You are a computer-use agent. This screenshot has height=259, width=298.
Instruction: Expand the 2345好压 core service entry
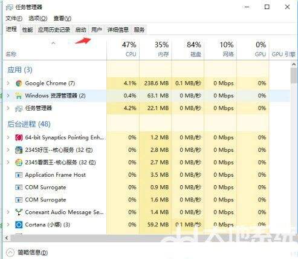[x=8, y=150]
